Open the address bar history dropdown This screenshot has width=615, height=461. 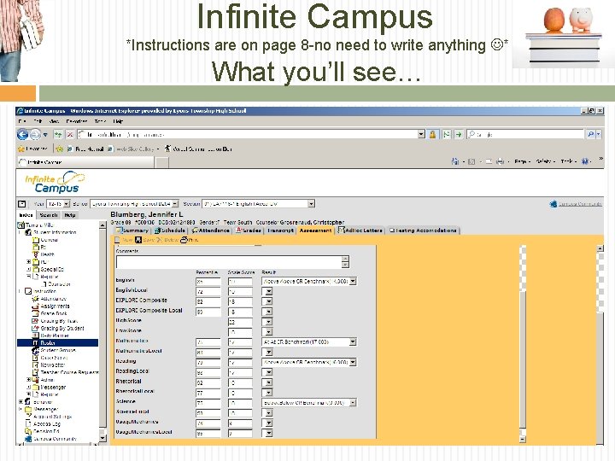(x=421, y=135)
